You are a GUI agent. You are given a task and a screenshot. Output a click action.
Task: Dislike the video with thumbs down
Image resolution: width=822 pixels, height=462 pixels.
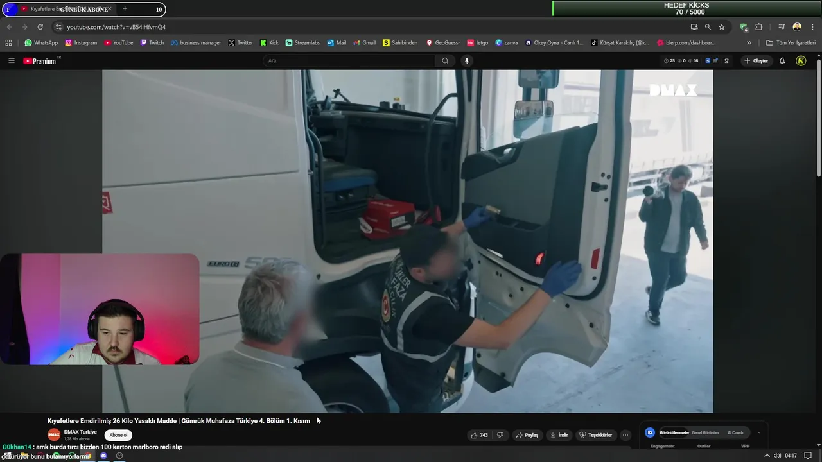pyautogui.click(x=500, y=435)
